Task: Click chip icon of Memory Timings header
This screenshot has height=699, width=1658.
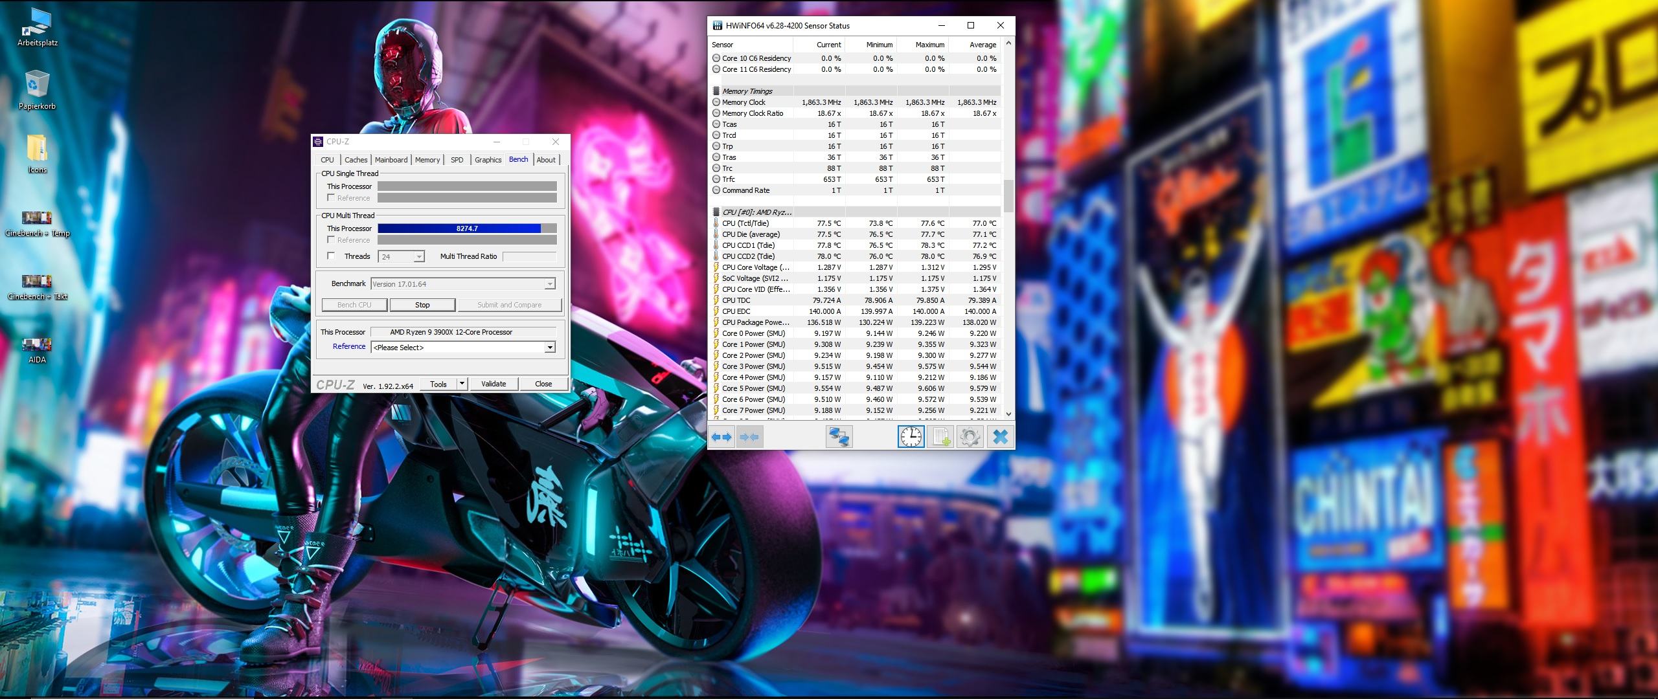Action: (x=716, y=91)
